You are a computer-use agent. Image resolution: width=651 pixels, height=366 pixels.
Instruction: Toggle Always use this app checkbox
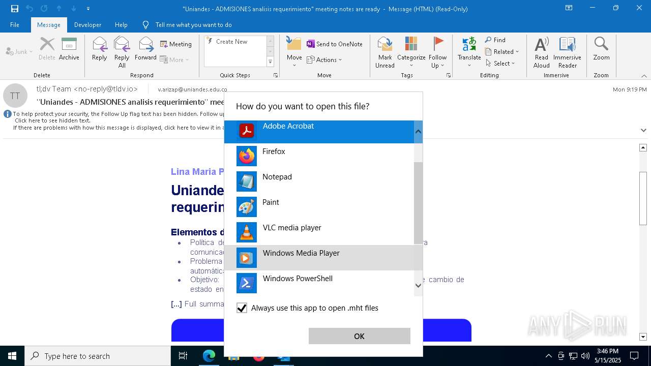tap(242, 308)
